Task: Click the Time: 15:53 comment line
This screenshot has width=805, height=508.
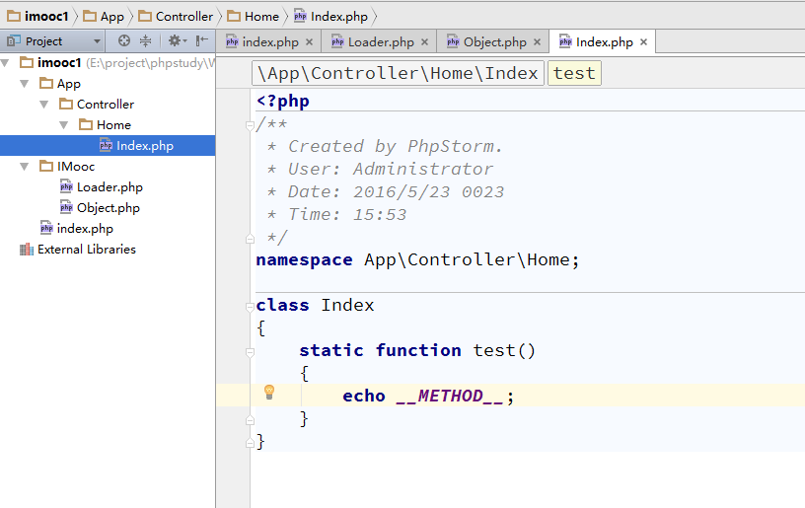Action: coord(336,214)
